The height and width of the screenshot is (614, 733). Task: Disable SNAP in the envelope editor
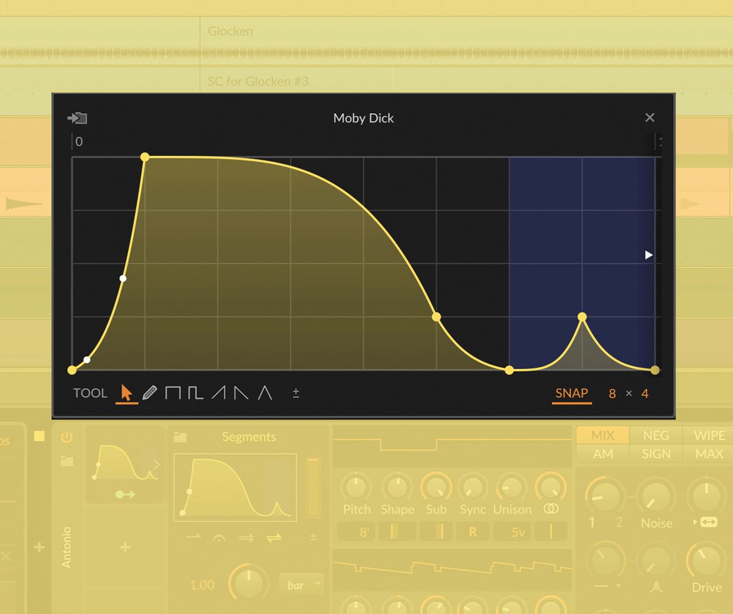(x=571, y=393)
